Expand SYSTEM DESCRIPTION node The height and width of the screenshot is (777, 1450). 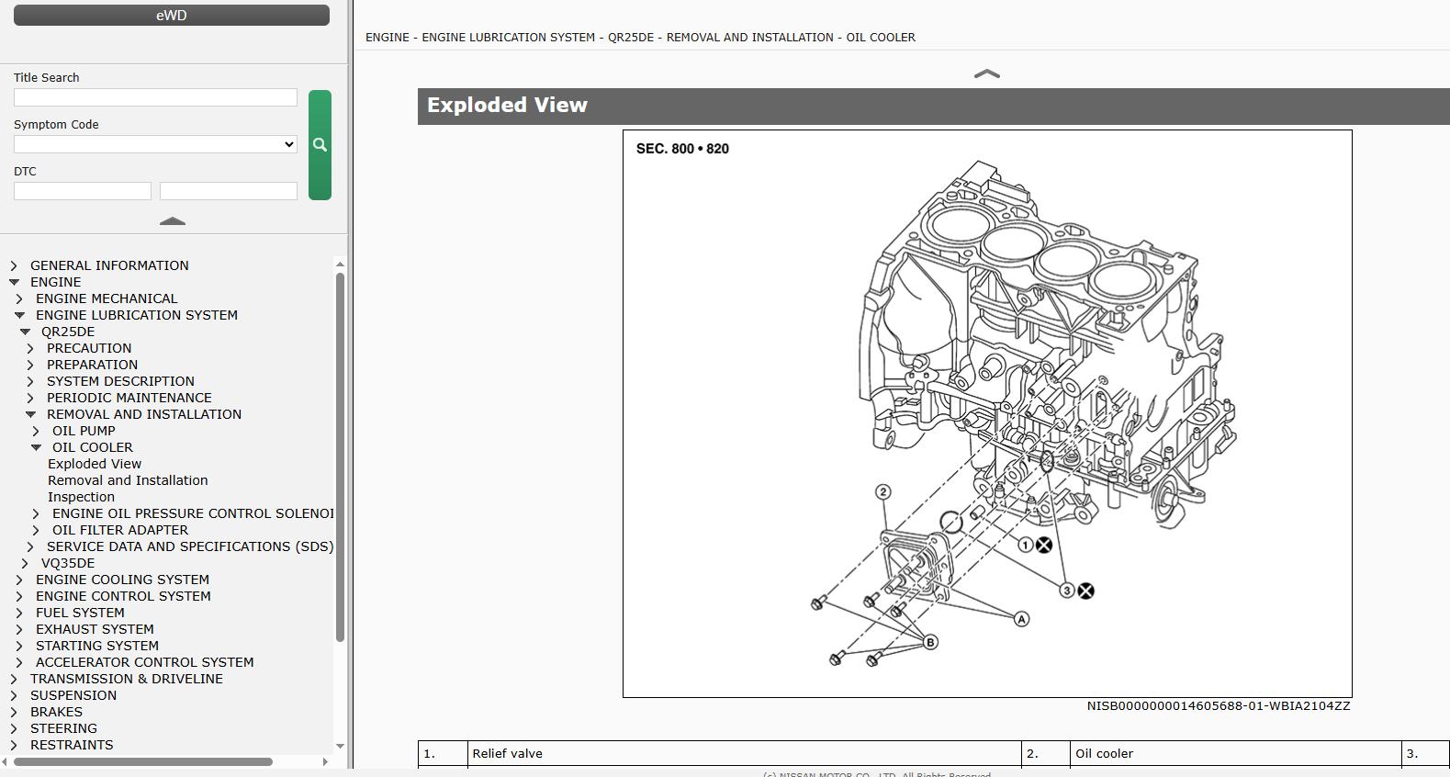pos(30,381)
